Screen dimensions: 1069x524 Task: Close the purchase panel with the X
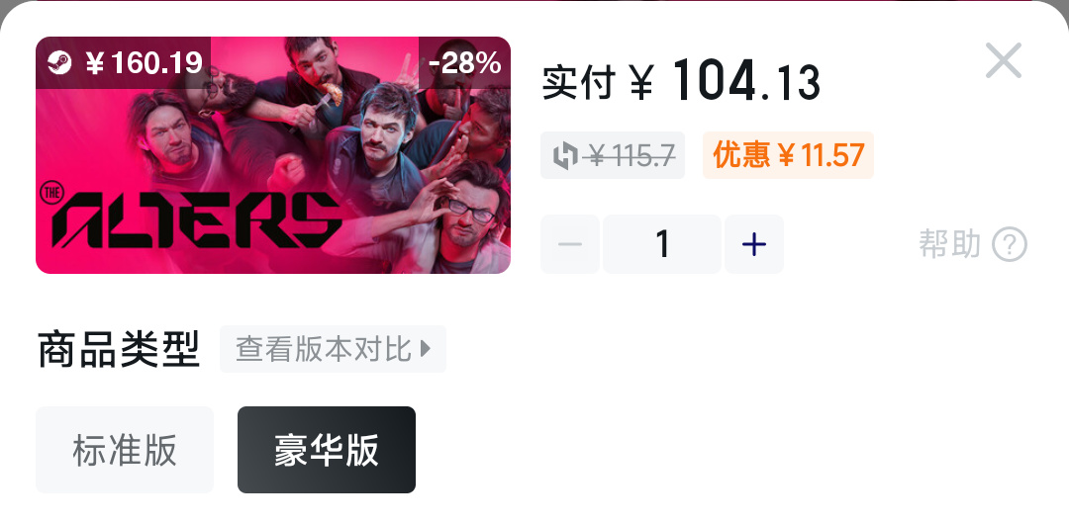[x=1003, y=60]
